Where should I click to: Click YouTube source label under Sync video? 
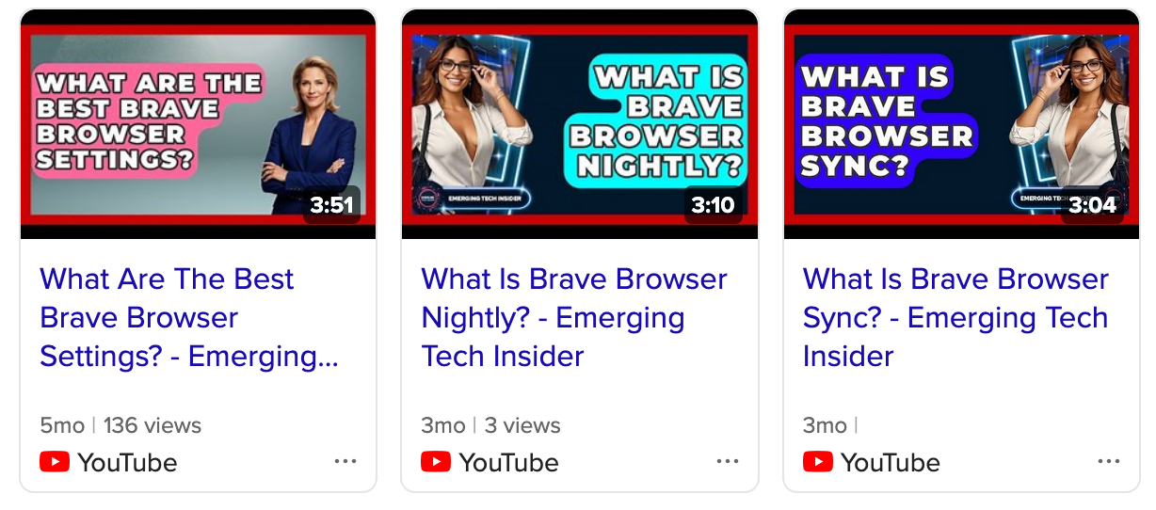click(x=891, y=462)
